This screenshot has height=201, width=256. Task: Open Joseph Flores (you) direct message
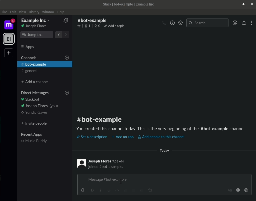coord(45,106)
